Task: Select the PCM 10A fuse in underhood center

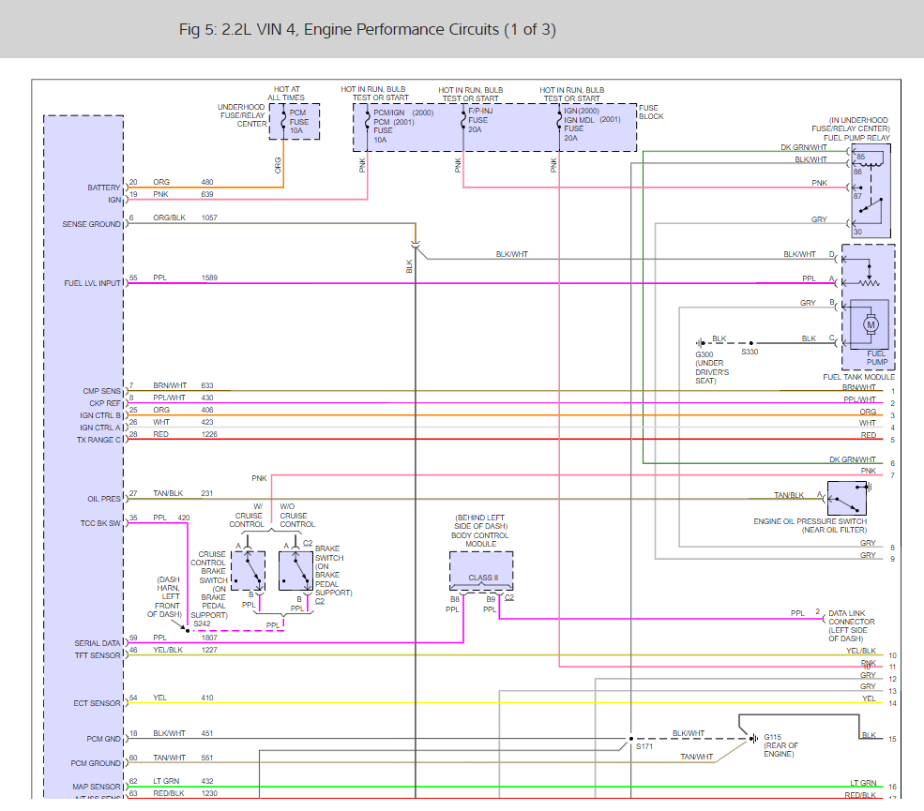Action: pyautogui.click(x=293, y=122)
